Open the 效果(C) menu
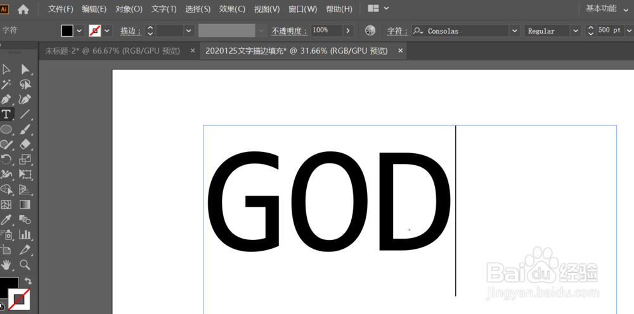Image resolution: width=634 pixels, height=314 pixels. pos(233,9)
